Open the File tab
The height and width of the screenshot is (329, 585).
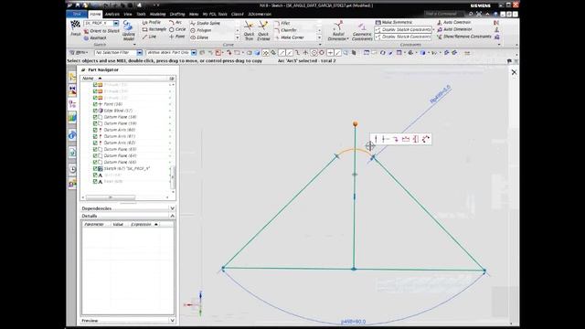(x=77, y=14)
